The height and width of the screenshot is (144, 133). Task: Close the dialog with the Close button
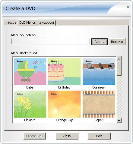[x=67, y=136]
